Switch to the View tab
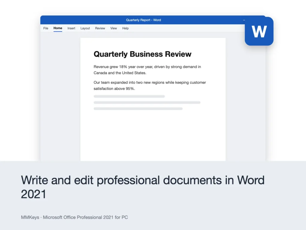 click(x=114, y=28)
